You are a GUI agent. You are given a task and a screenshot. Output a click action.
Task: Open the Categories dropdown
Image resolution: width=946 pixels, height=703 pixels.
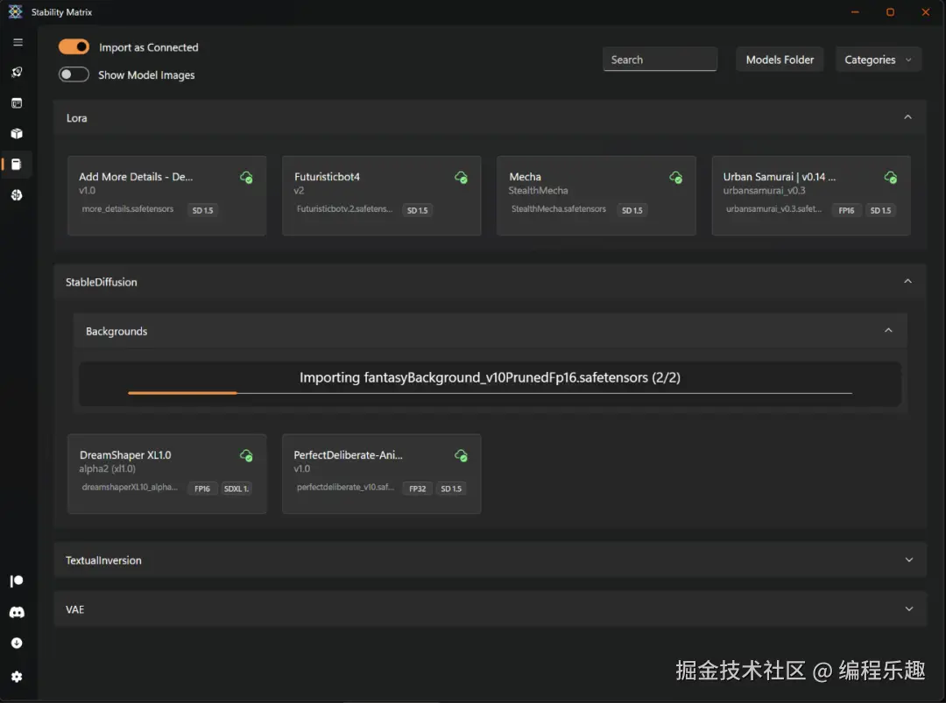tap(878, 60)
